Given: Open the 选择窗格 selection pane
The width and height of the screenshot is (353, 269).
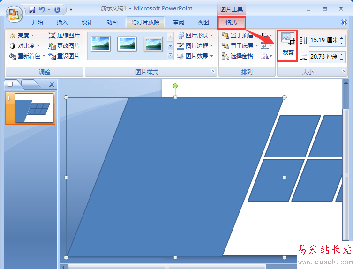Looking at the screenshot, I should [x=238, y=56].
